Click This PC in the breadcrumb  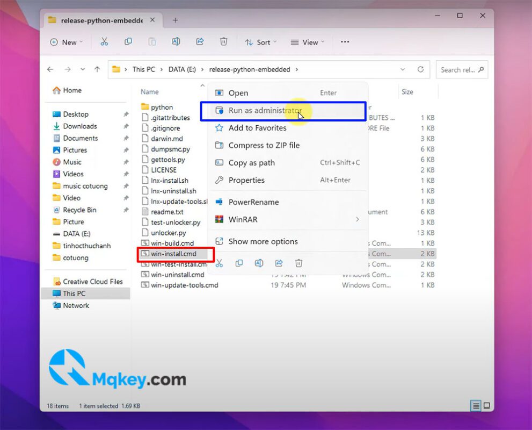[x=143, y=69]
